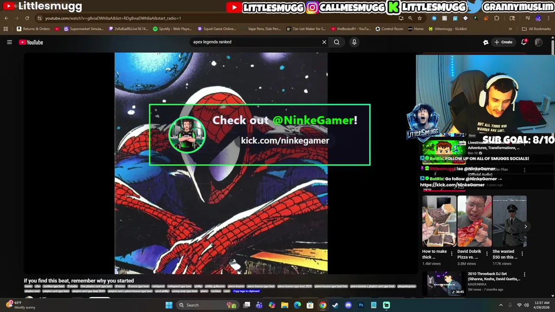The height and width of the screenshot is (312, 555).
Task: Open the littlesmugg - KickBot bookmark
Action: pyautogui.click(x=447, y=29)
